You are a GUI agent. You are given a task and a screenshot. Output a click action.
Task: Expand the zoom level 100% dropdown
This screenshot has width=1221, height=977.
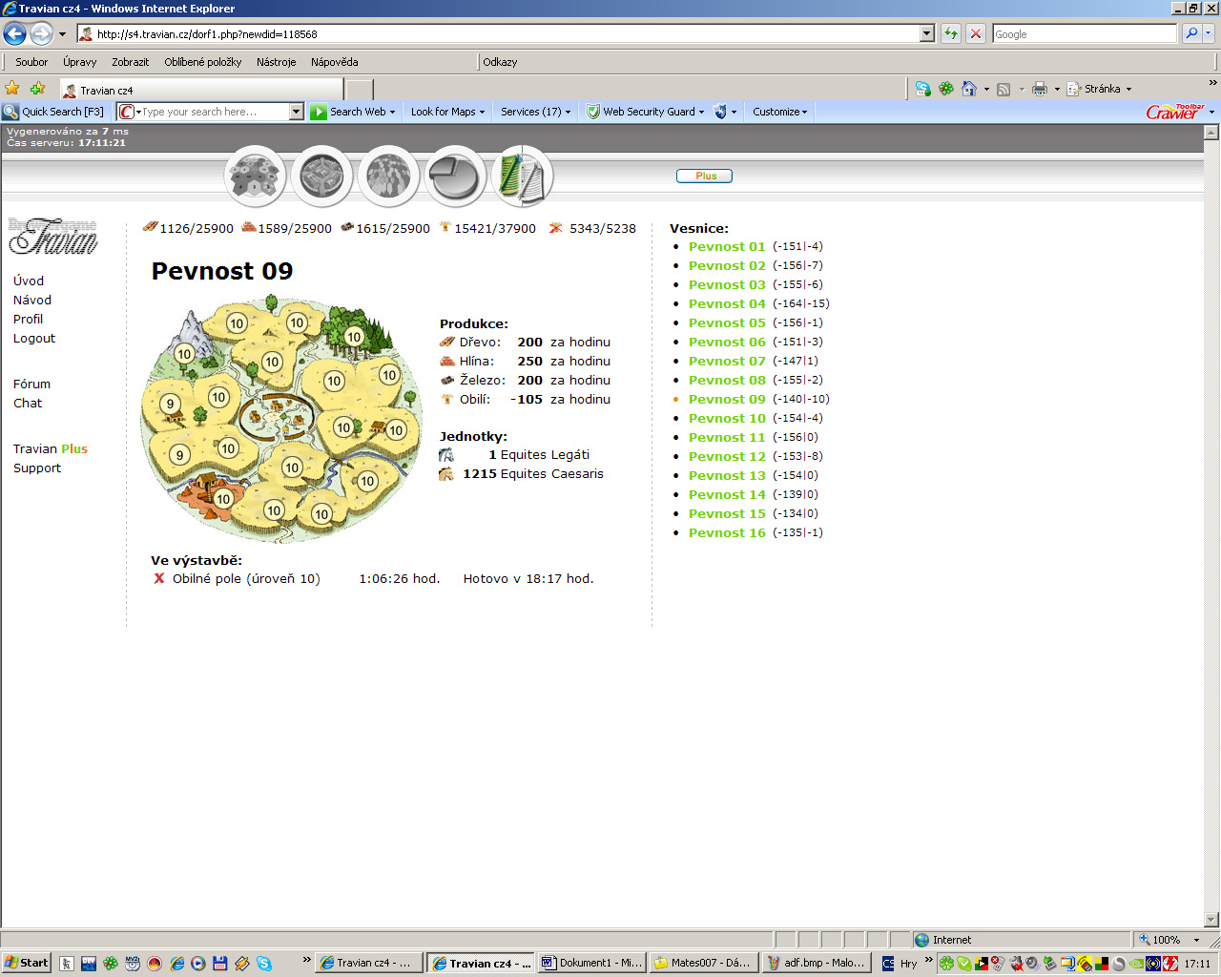point(1196,940)
